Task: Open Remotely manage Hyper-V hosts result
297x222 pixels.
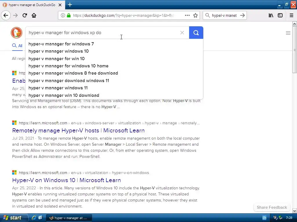Action: point(78,130)
